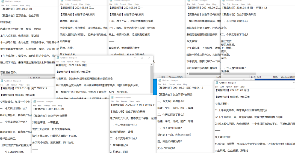Screen dimensions: 295x153
Task: Click scroll-up arrow in 2021.03.07 window
Action: pos(151,65)
